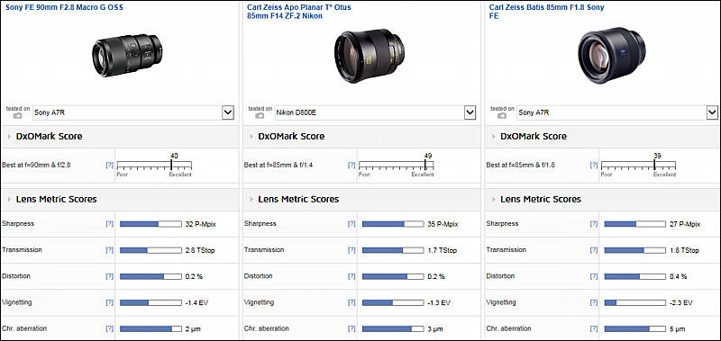Click Vignetting [?] help for Sony FE 90mm

[x=109, y=302]
